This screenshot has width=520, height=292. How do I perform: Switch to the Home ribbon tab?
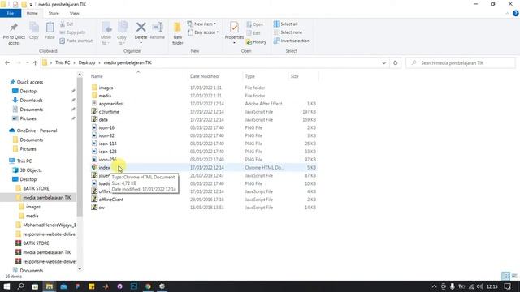pos(32,13)
